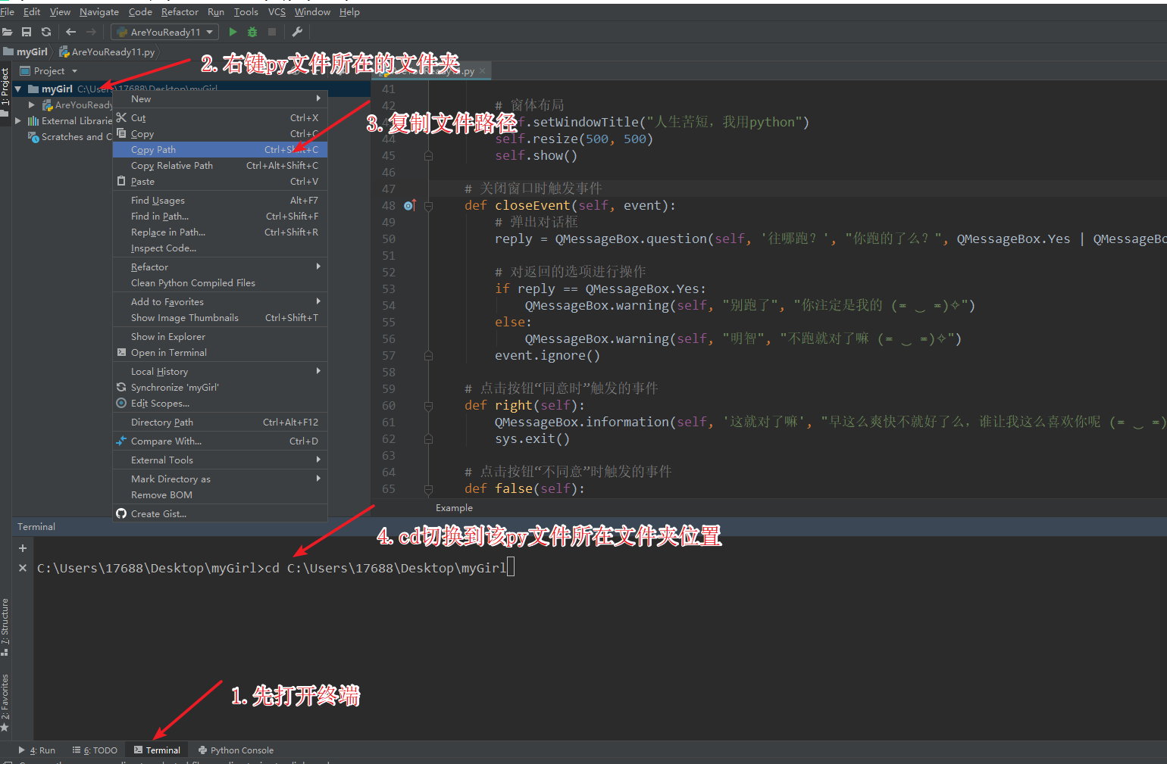The image size is (1167, 764).
Task: Select Open in Terminal
Action: coord(220,352)
